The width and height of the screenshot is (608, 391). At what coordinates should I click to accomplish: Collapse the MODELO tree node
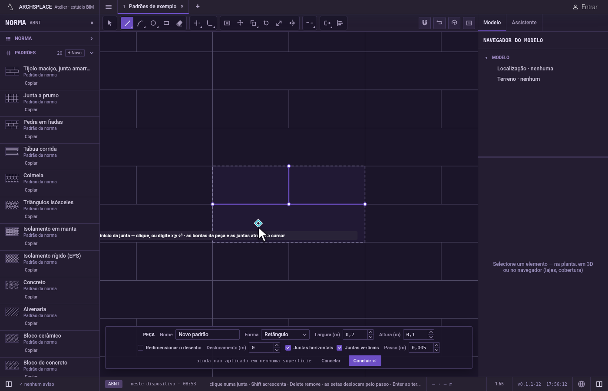point(486,58)
